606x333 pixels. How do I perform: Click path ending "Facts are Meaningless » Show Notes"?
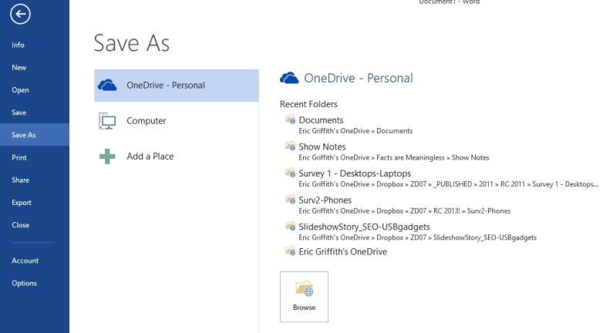click(394, 157)
